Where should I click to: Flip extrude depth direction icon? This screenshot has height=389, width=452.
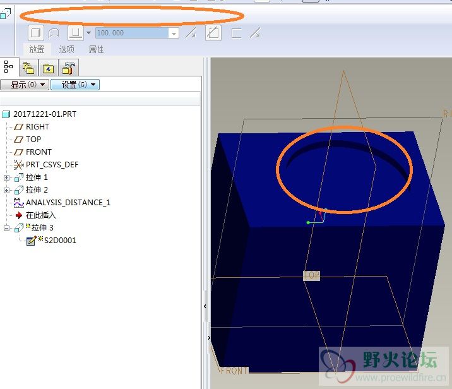coord(191,33)
